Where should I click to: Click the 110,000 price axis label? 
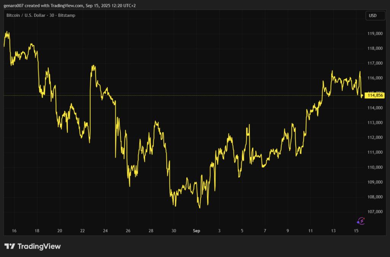pyautogui.click(x=375, y=167)
